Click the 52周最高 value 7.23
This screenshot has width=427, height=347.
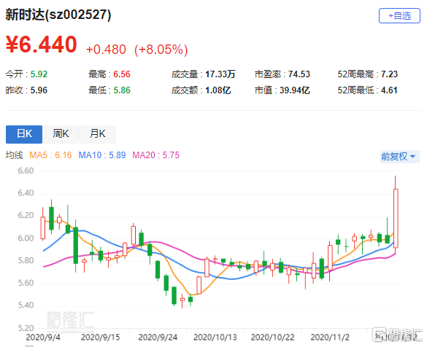click(389, 74)
